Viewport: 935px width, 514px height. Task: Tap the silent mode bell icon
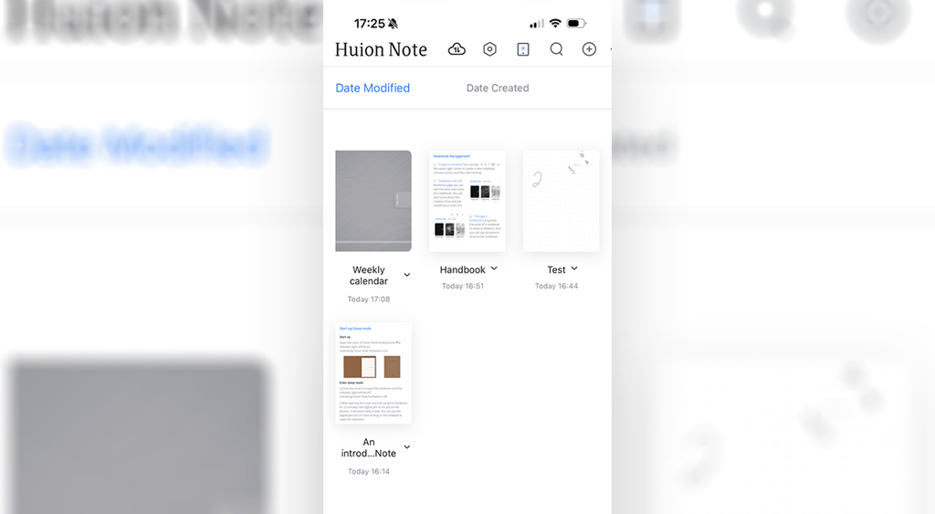[393, 24]
